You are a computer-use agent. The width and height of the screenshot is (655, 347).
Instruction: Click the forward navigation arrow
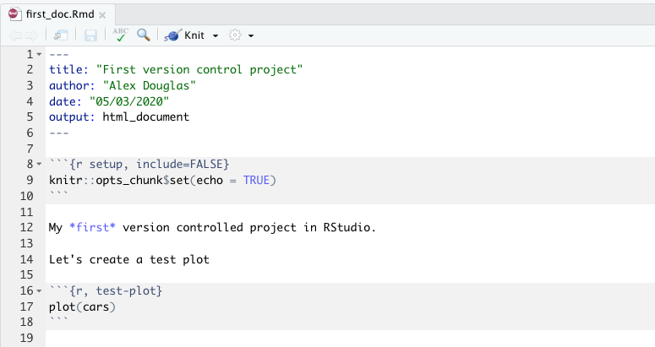[32, 35]
